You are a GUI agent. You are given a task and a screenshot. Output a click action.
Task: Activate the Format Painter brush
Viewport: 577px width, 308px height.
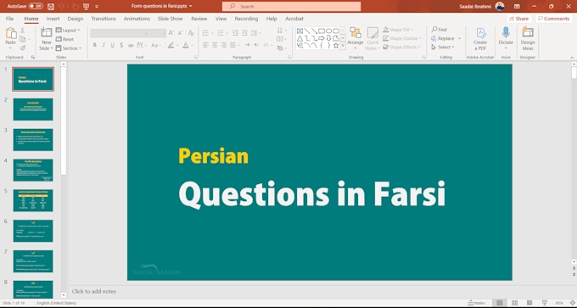22,48
